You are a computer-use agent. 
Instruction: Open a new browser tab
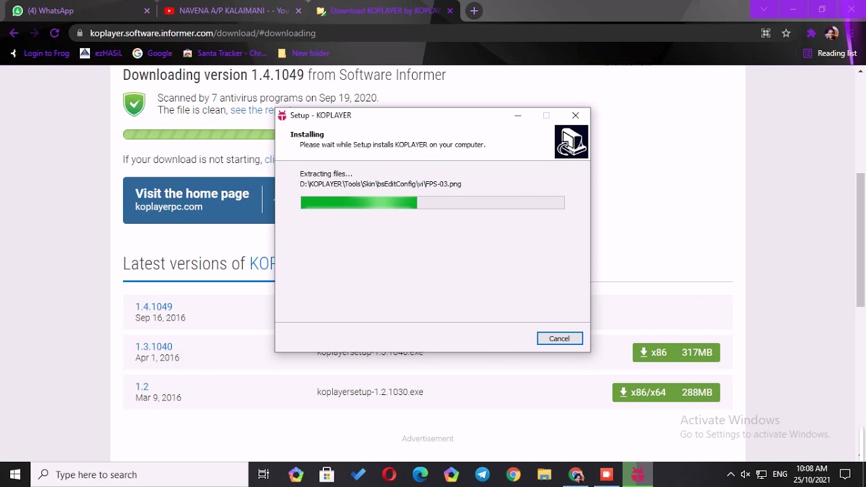474,11
